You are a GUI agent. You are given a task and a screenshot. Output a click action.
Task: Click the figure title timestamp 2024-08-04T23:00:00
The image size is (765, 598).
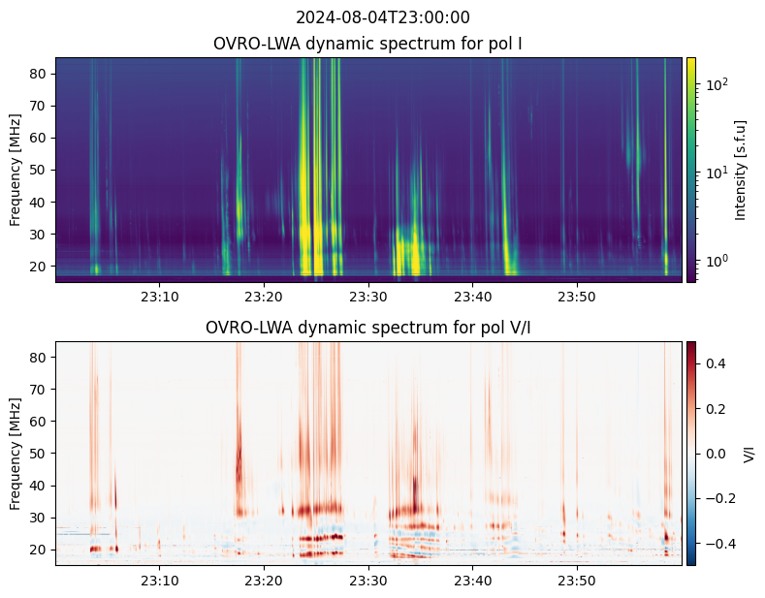(382, 17)
